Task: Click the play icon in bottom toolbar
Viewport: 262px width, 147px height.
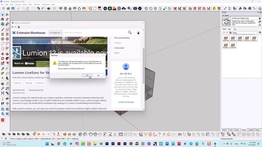Action: coord(39,134)
